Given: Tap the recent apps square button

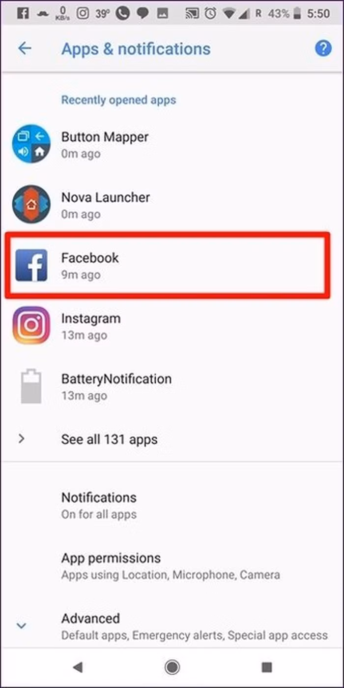Looking at the screenshot, I should [x=267, y=667].
